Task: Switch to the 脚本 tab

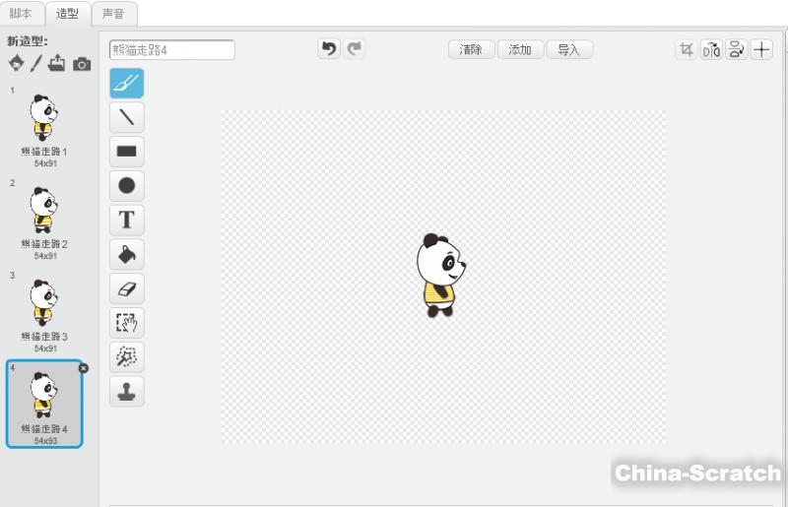Action: [x=21, y=15]
